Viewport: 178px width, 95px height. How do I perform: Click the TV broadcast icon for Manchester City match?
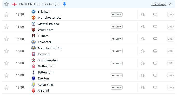(155, 51)
